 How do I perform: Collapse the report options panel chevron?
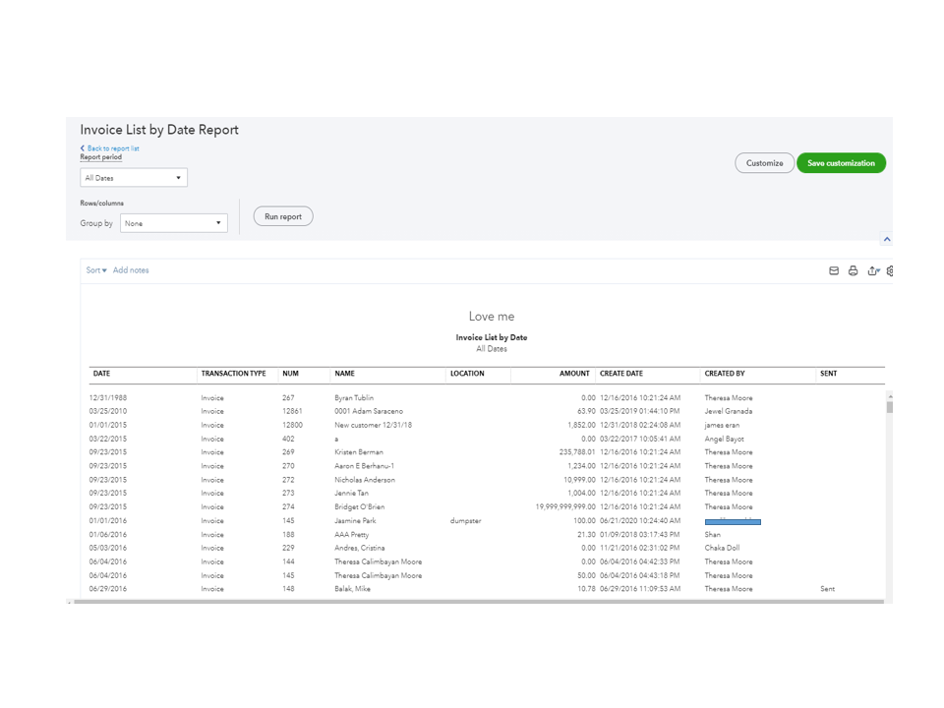[886, 239]
